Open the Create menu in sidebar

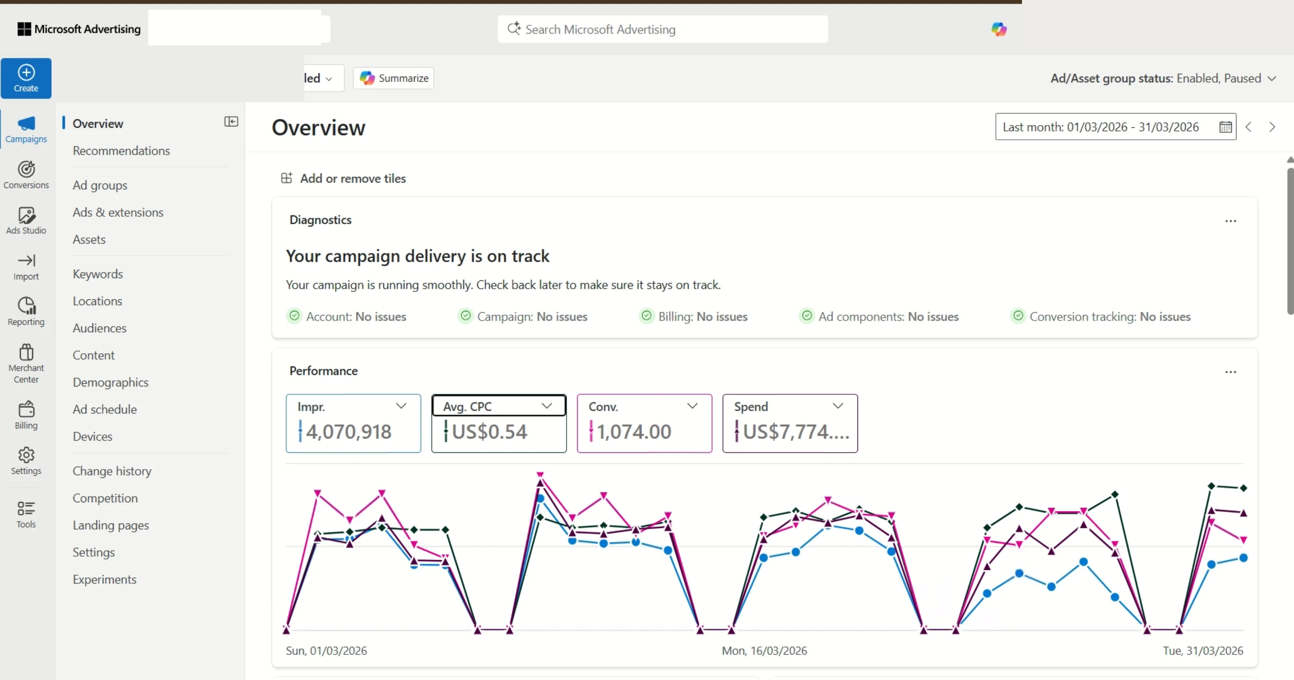tap(26, 78)
